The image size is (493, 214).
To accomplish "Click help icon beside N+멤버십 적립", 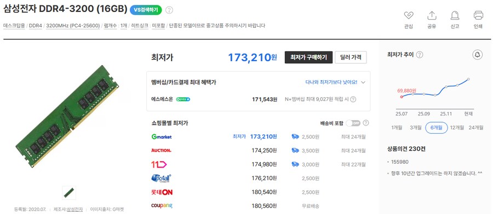I will click(353, 99).
